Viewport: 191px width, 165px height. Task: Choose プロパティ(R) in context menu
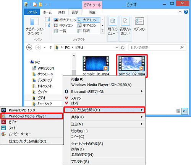click(104, 162)
